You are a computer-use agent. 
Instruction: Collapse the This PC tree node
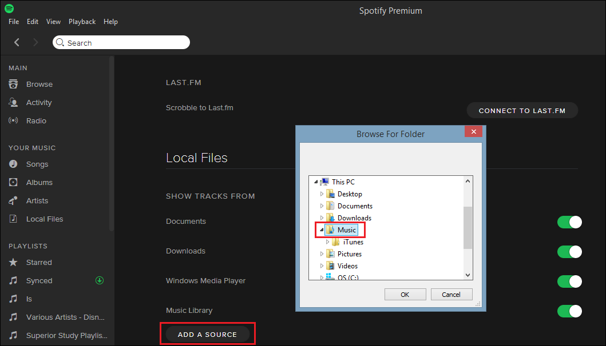click(x=316, y=182)
